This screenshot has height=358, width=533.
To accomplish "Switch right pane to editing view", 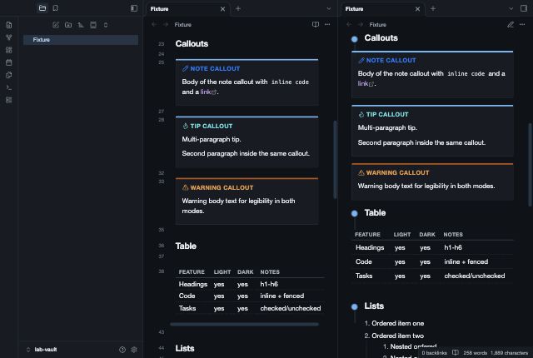I will pyautogui.click(x=511, y=24).
